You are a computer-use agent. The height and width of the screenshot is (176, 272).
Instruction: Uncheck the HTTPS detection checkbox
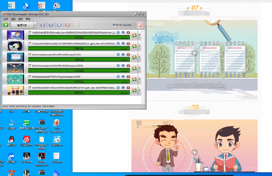coord(114,25)
